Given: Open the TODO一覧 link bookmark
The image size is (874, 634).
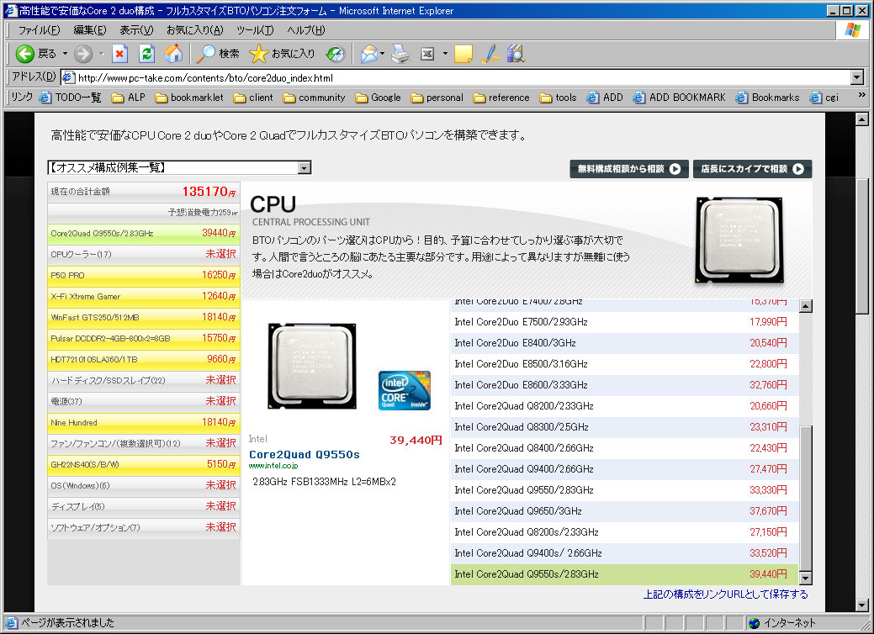Looking at the screenshot, I should pos(70,98).
